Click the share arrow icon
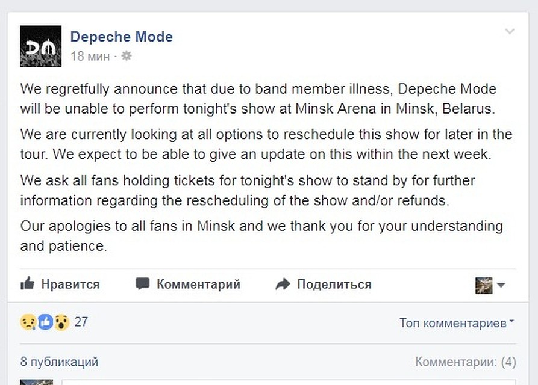 (283, 285)
